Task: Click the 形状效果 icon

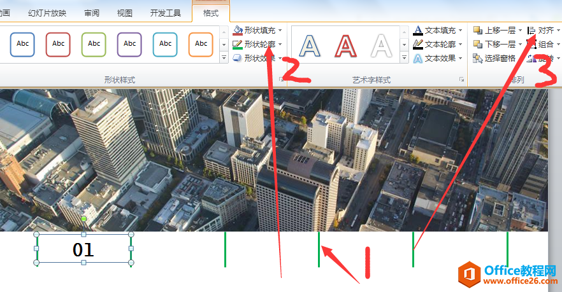Action: point(238,58)
